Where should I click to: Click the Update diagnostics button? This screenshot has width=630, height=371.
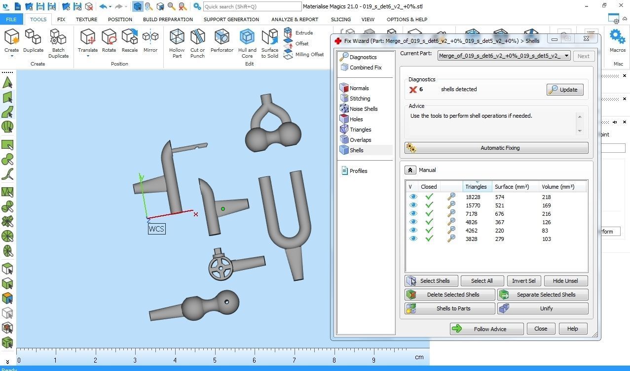pos(565,90)
